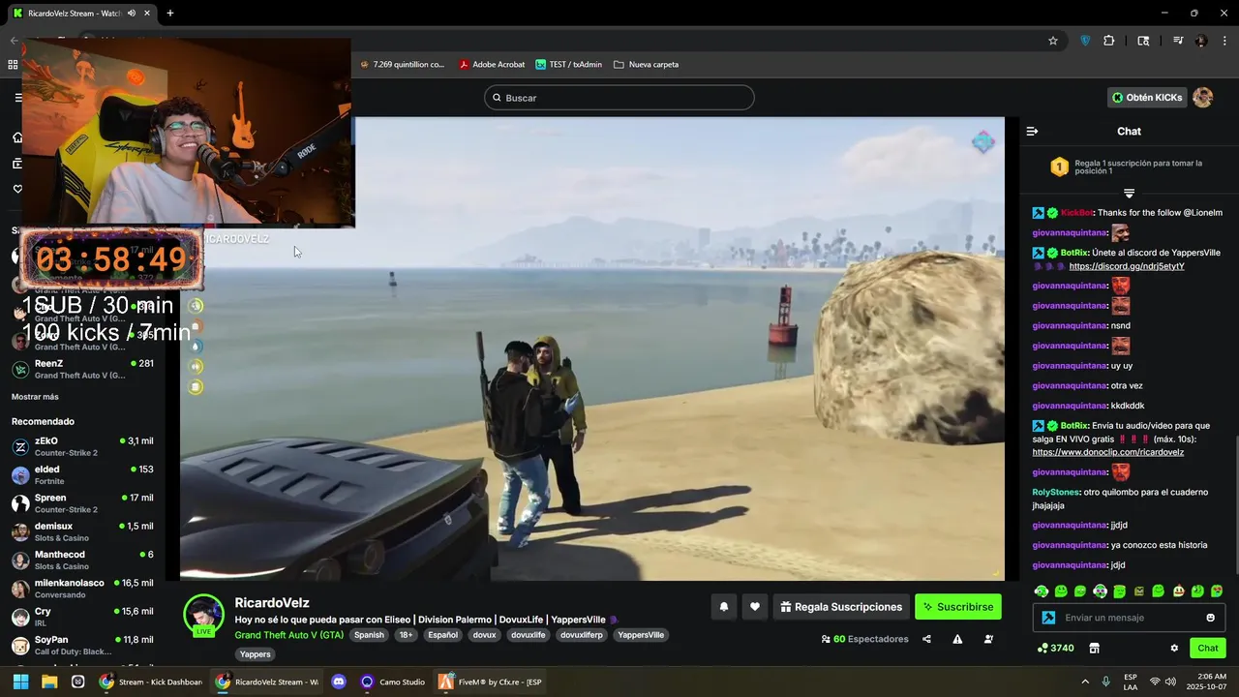Viewport: 1239px width, 697px height.
Task: Click the moderator gavel badge in message box
Action: tap(1048, 618)
